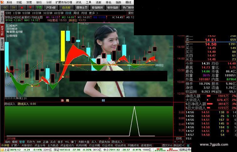
Task: Click the minus zoom button near 日线
Action: point(179,142)
